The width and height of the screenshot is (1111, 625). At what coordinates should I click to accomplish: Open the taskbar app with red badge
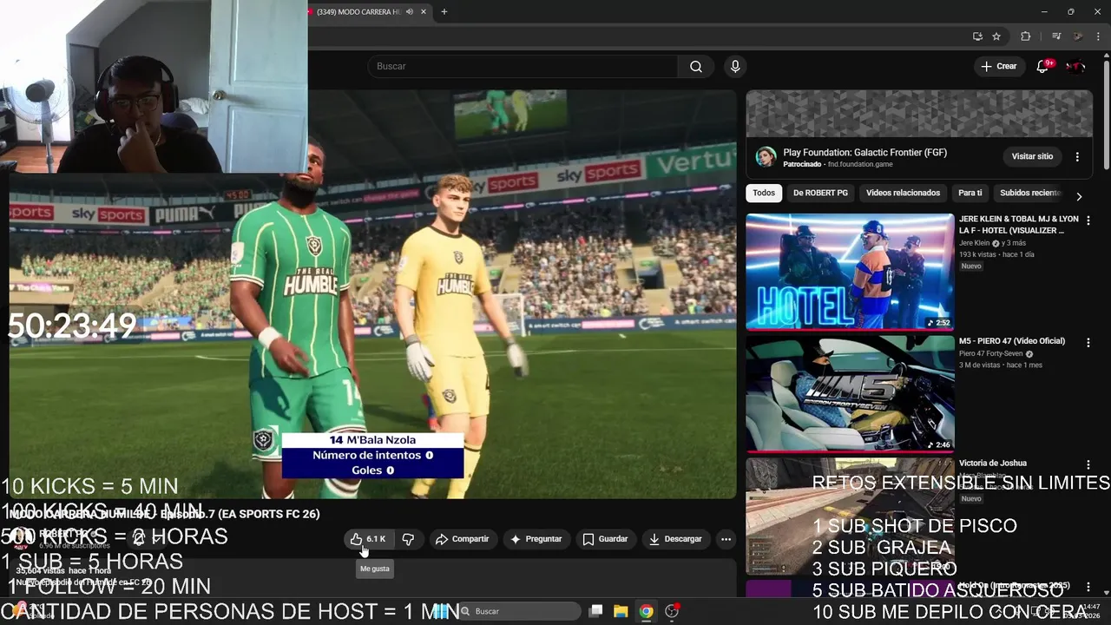(x=672, y=611)
